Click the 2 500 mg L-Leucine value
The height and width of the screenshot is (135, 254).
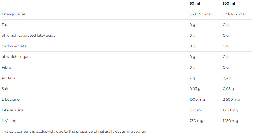(232, 99)
